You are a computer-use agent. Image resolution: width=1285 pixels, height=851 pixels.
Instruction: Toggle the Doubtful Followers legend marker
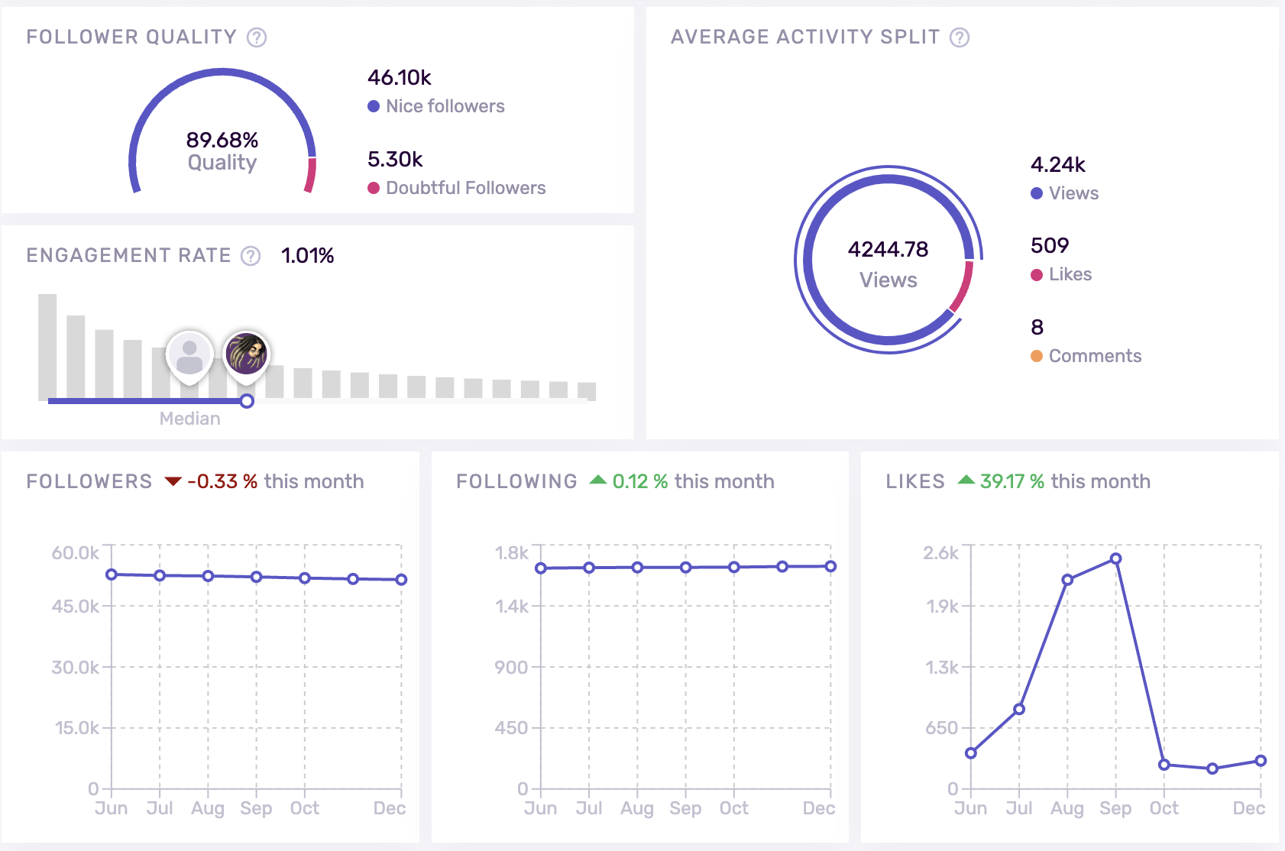click(x=373, y=188)
